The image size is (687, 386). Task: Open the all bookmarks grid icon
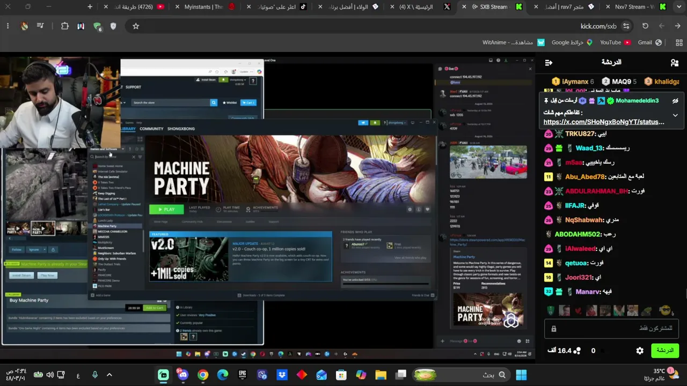pyautogui.click(x=679, y=42)
